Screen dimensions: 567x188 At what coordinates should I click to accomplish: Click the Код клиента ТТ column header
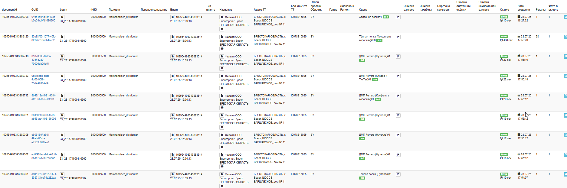[299, 8]
